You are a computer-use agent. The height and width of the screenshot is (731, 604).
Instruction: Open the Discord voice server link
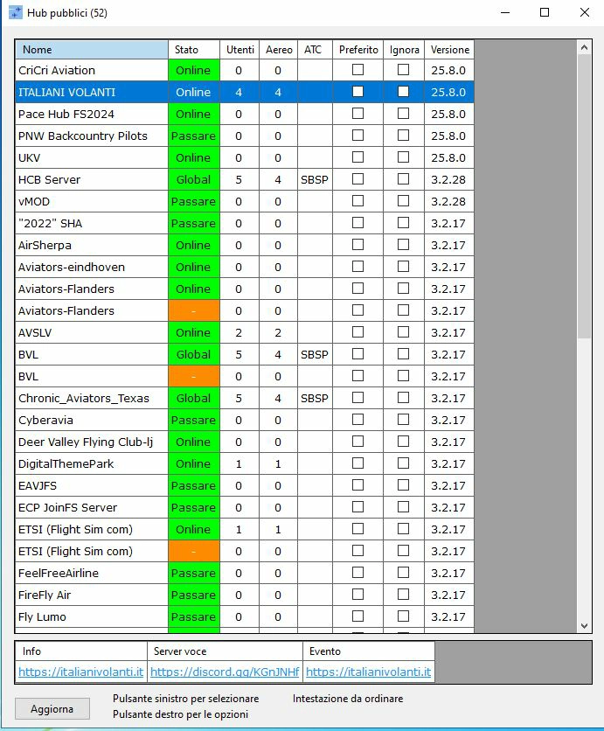225,672
